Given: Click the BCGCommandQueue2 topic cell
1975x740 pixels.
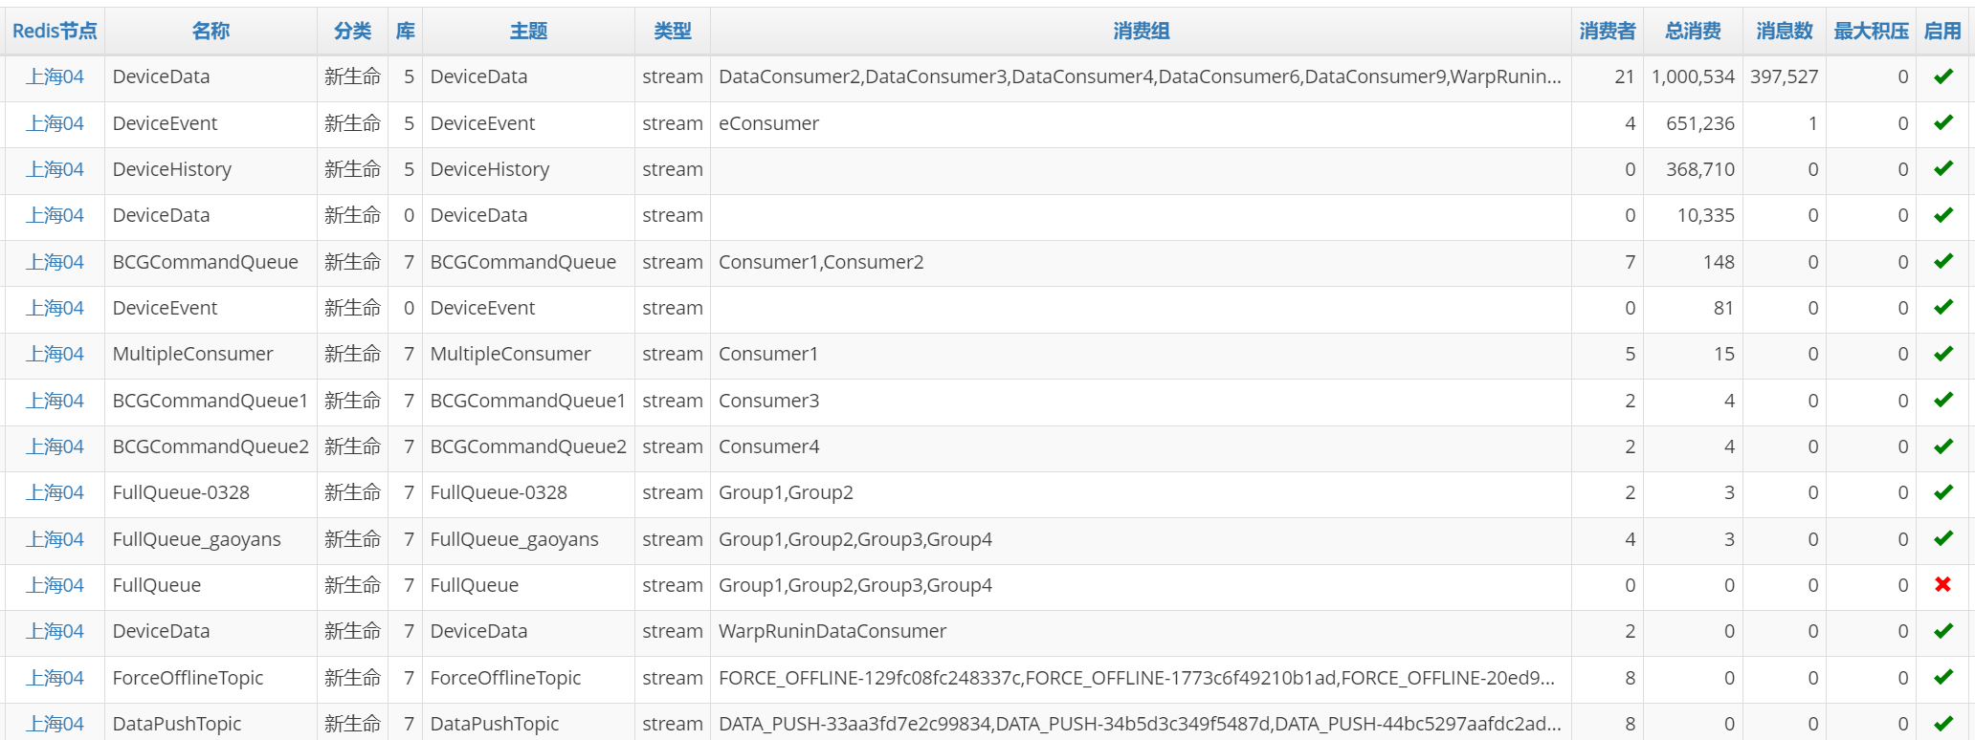Looking at the screenshot, I should (x=528, y=446).
